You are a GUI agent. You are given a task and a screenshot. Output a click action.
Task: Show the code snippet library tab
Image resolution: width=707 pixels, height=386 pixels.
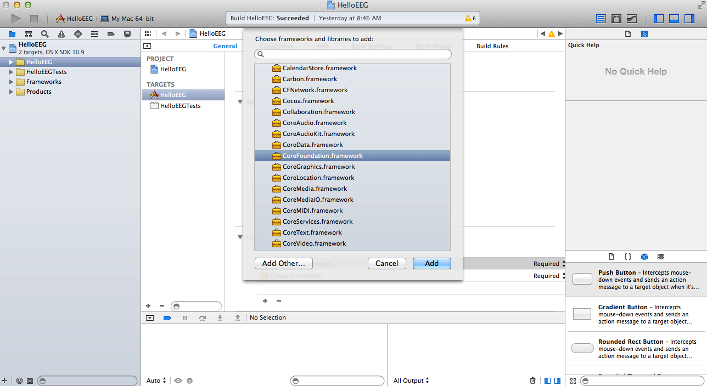(x=628, y=257)
